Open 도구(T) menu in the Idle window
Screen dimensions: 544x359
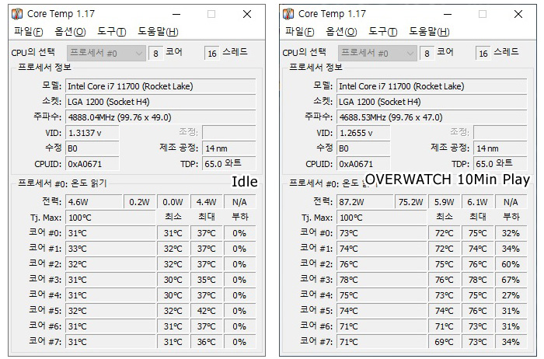[x=112, y=32]
